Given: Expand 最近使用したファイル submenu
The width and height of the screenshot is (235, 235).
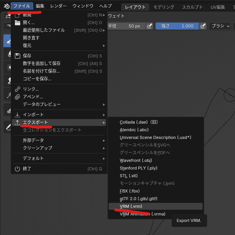Looking at the screenshot, I should point(59,30).
